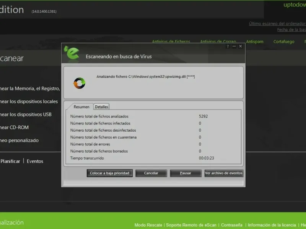Click 'Tiempo transcurrido' label
The image size is (306, 229).
coord(87,158)
